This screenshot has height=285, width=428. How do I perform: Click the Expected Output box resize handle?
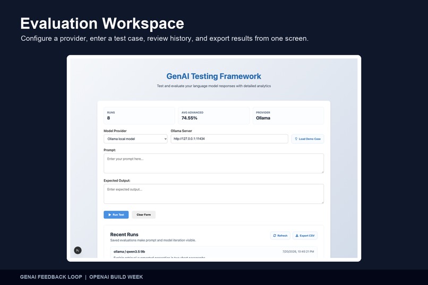point(322,202)
